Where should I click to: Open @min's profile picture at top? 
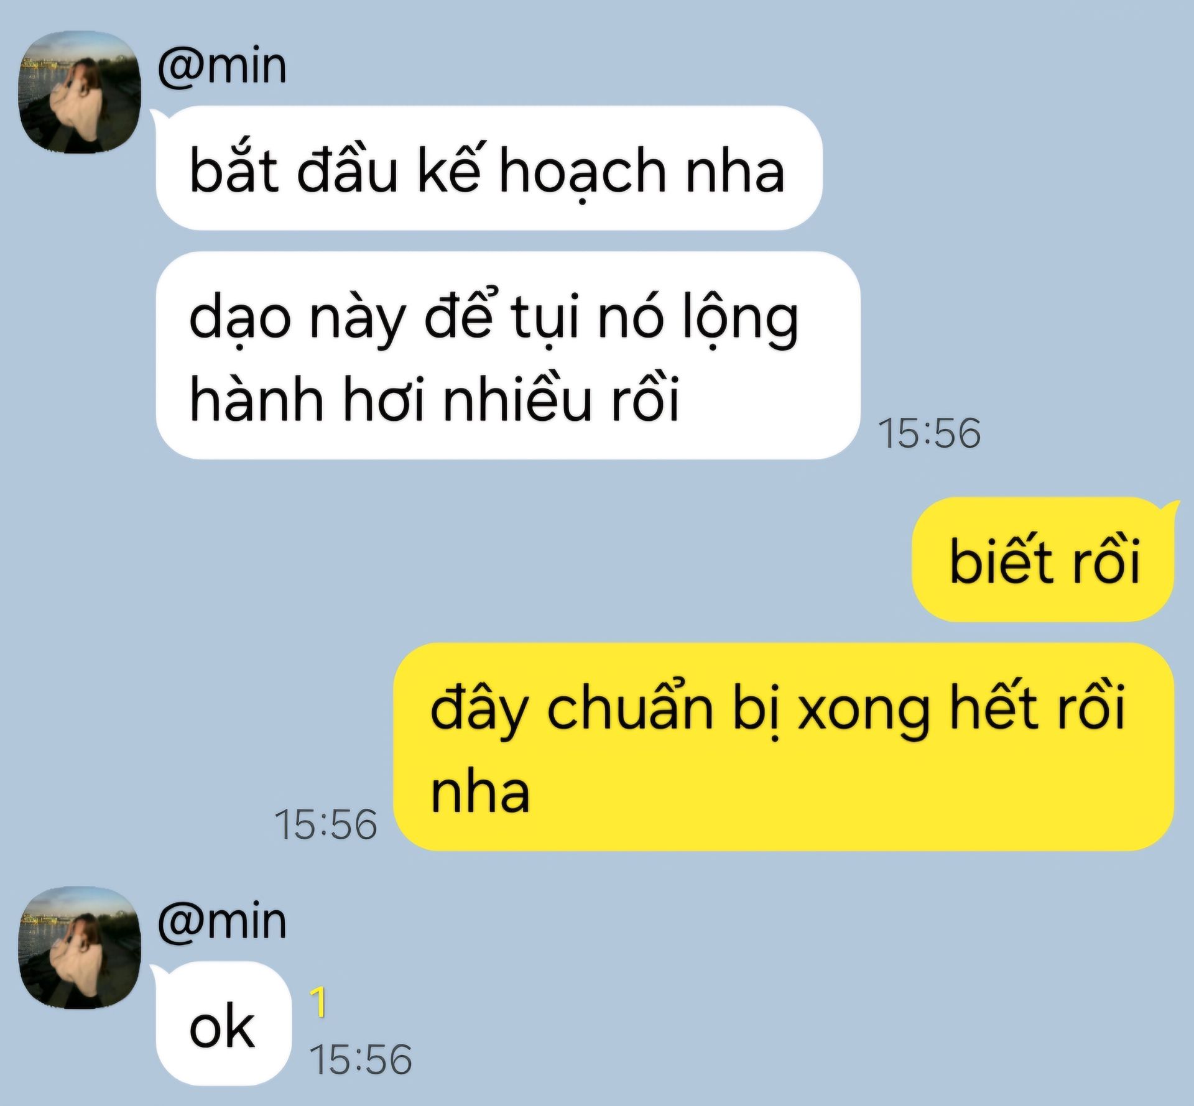click(x=80, y=93)
